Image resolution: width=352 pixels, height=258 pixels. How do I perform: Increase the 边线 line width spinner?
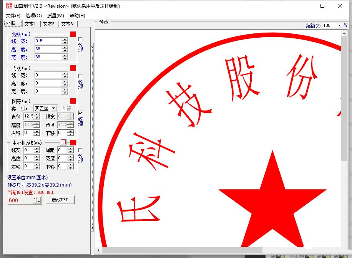coord(64,39)
